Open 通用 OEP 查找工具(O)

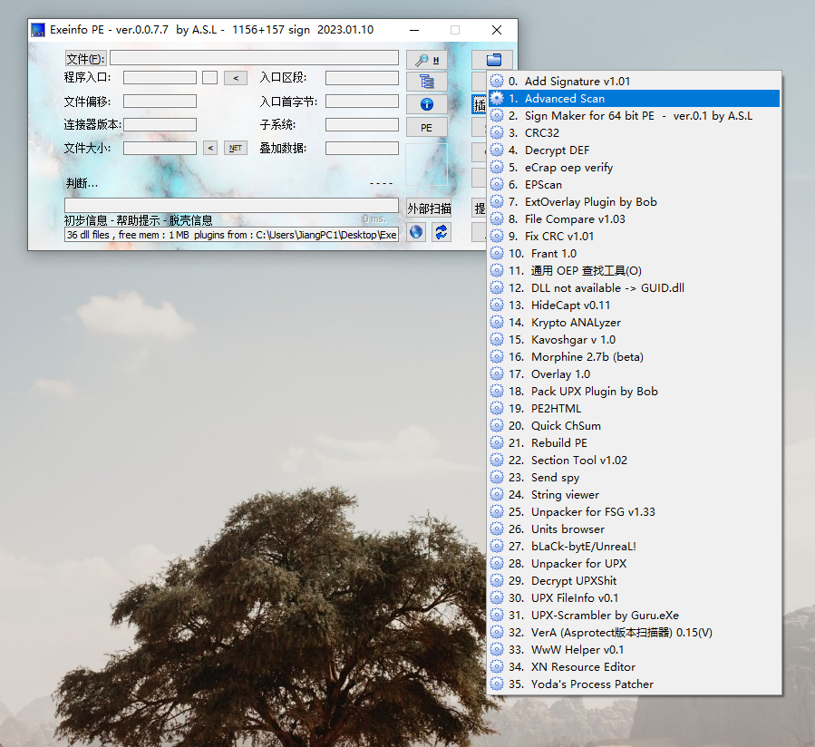(634, 271)
